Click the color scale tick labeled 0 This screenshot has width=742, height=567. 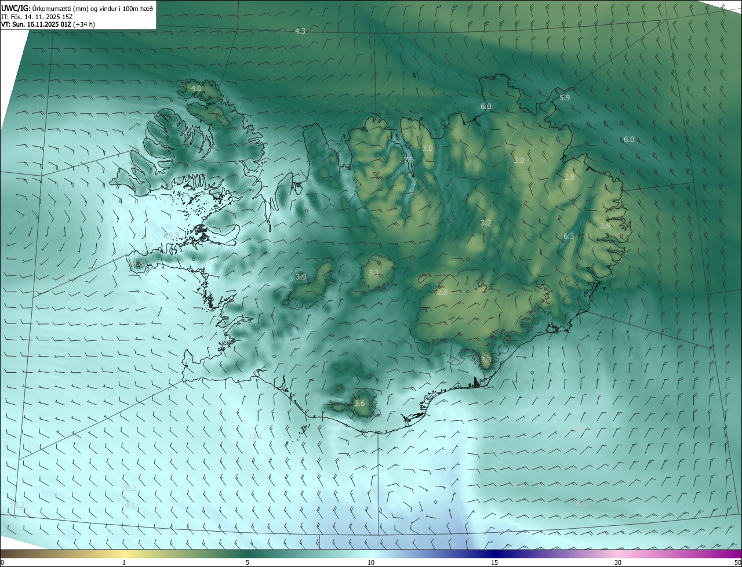coord(2,562)
